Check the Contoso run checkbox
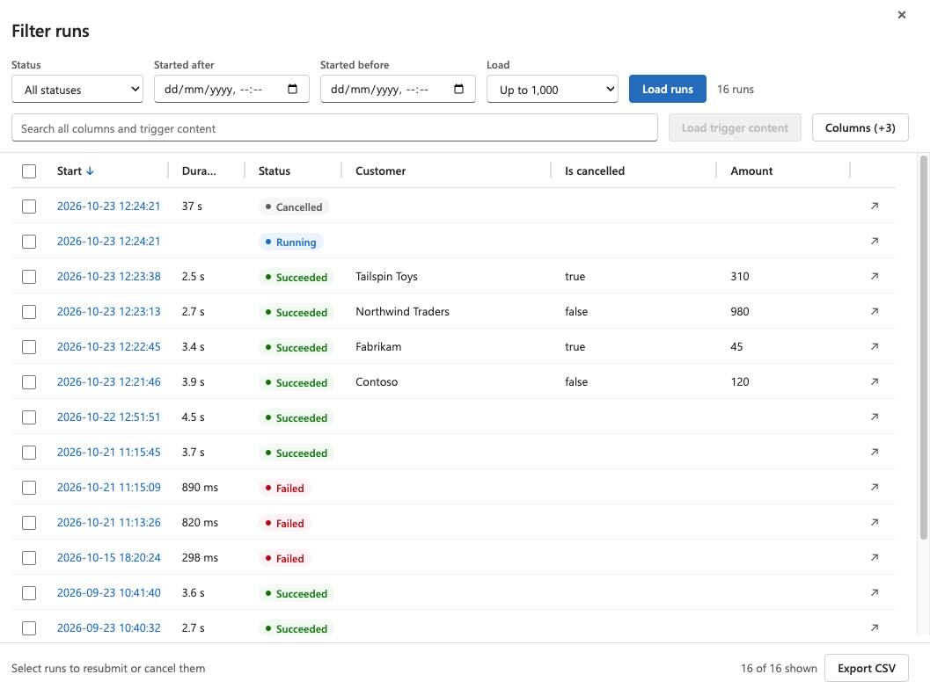This screenshot has height=696, width=930. 29,382
